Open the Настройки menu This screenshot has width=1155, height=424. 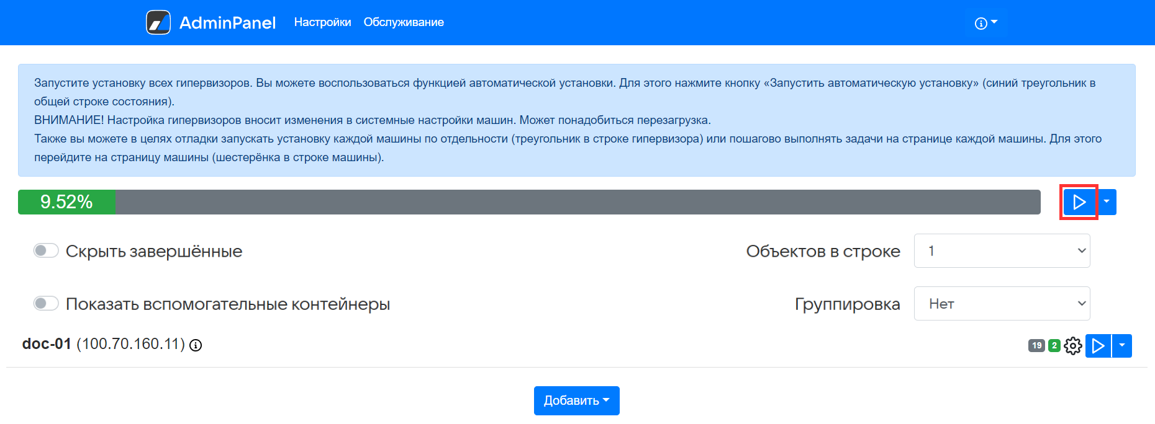coord(322,22)
